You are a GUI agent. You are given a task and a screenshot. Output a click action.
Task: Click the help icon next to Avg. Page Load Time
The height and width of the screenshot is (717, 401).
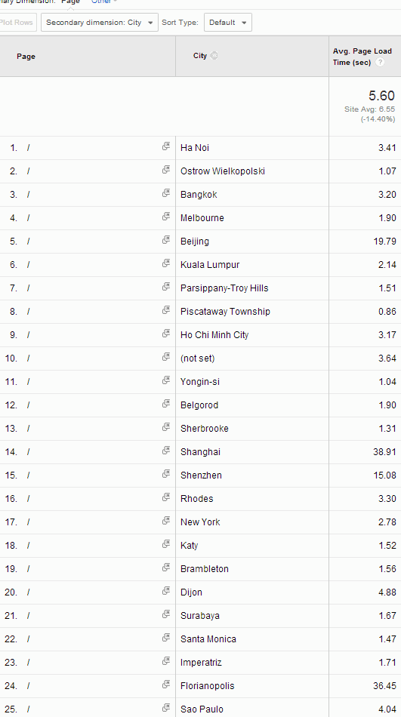pyautogui.click(x=380, y=63)
